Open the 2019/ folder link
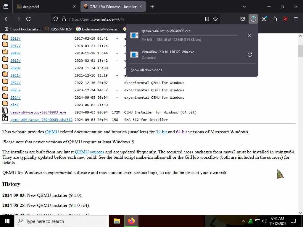 (15, 61)
